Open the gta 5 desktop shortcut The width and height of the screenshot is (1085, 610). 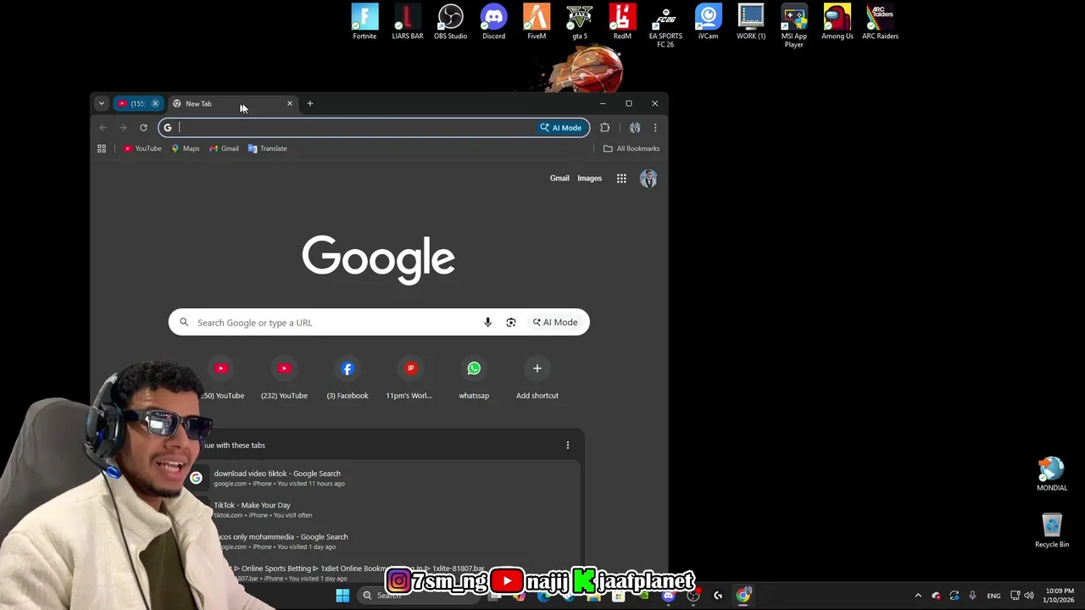(580, 22)
